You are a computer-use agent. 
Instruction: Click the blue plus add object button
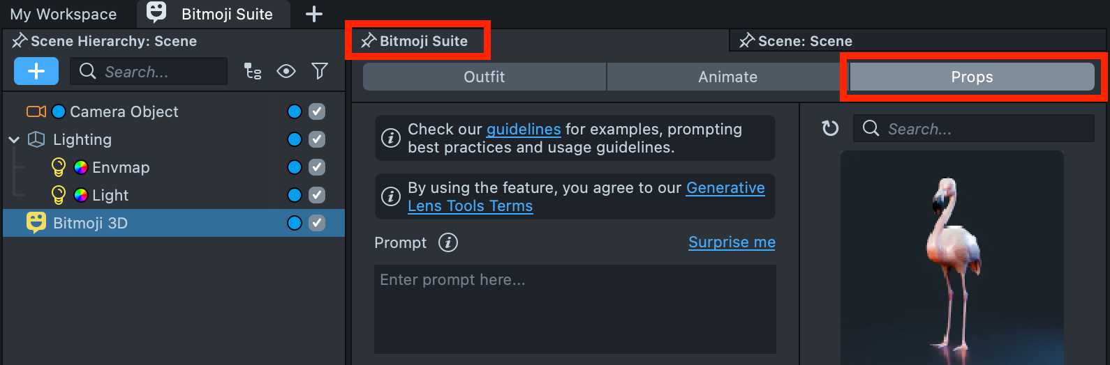click(x=36, y=71)
